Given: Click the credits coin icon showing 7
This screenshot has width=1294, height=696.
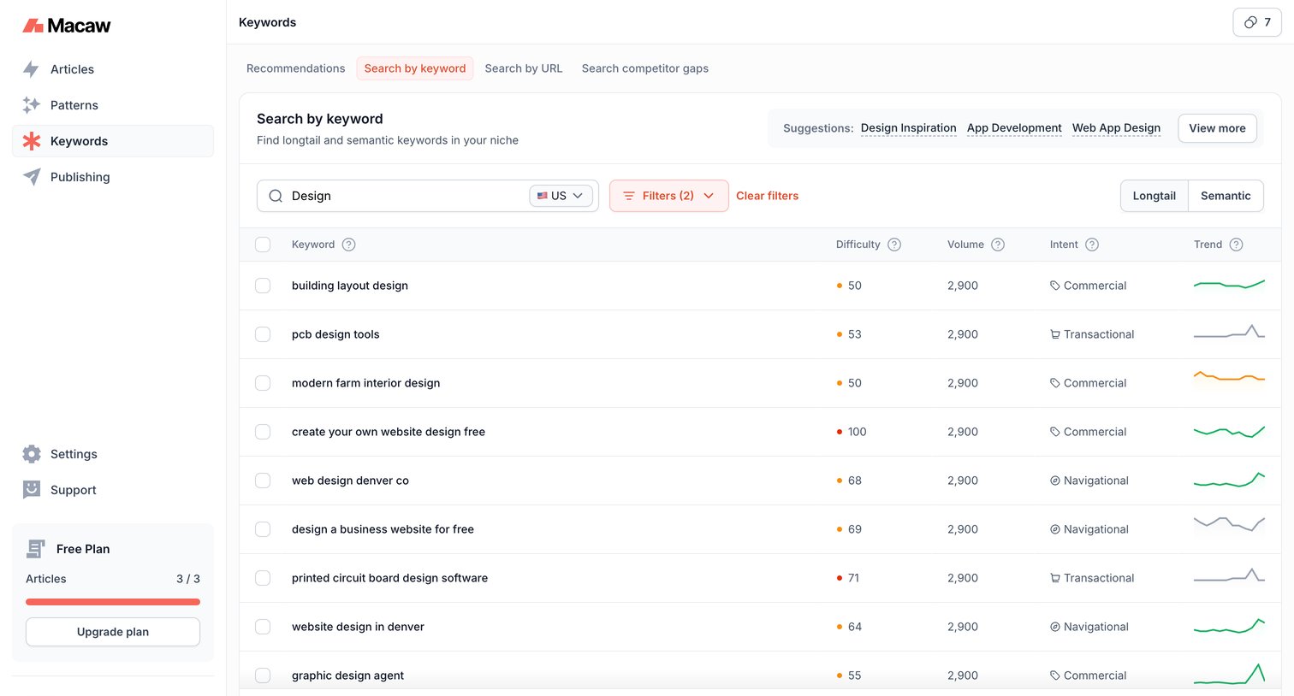Looking at the screenshot, I should pyautogui.click(x=1250, y=22).
